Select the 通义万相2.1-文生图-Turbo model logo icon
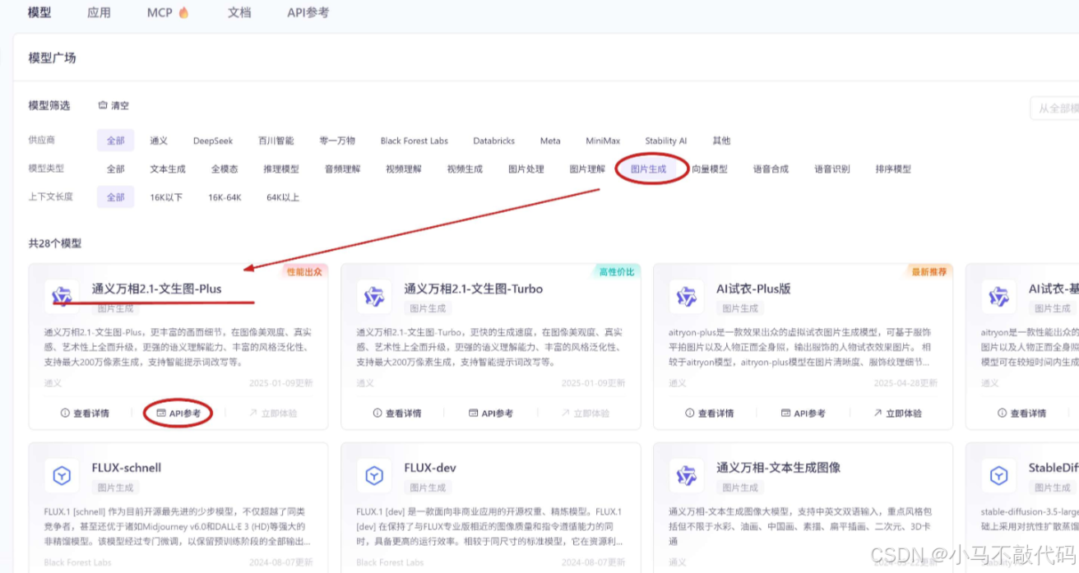 click(374, 296)
